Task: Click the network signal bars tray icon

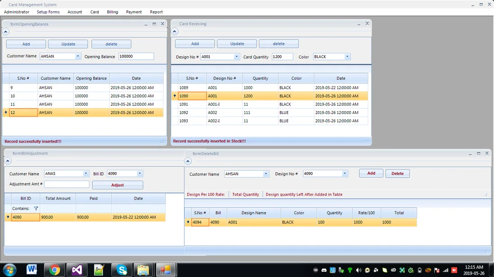Action: tap(445, 270)
